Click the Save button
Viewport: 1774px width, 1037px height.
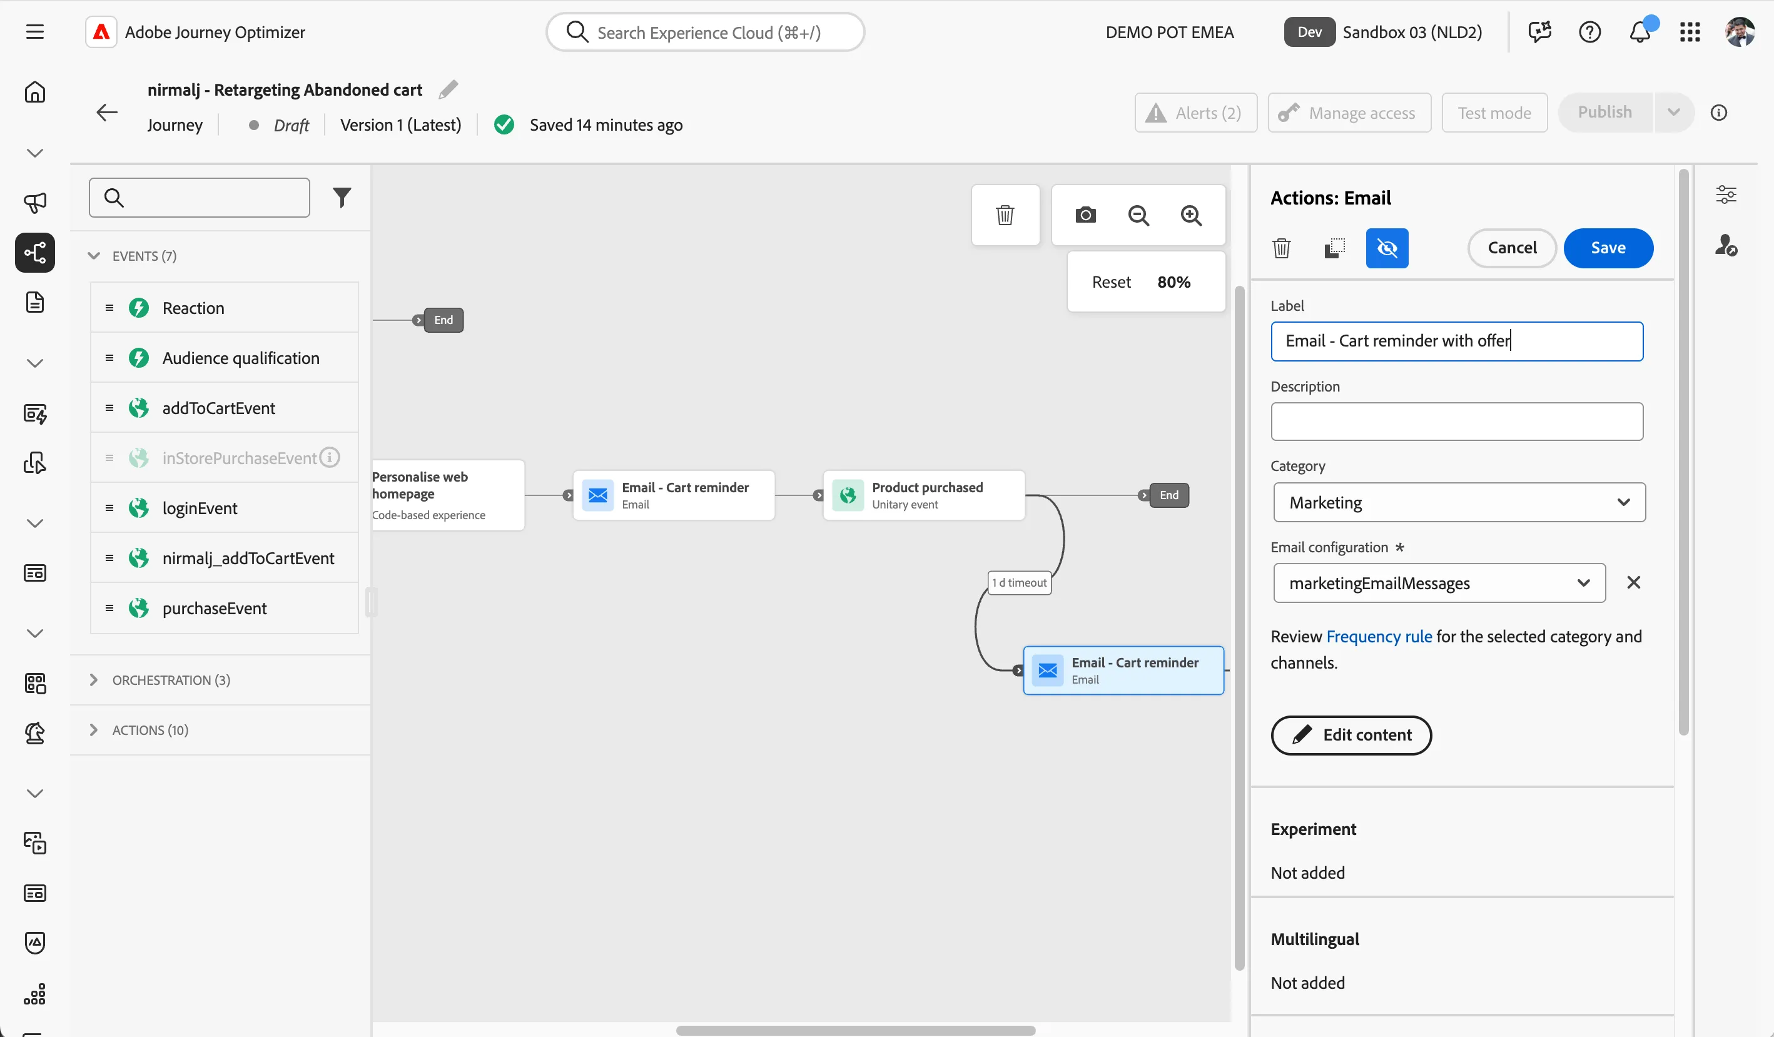pyautogui.click(x=1608, y=248)
